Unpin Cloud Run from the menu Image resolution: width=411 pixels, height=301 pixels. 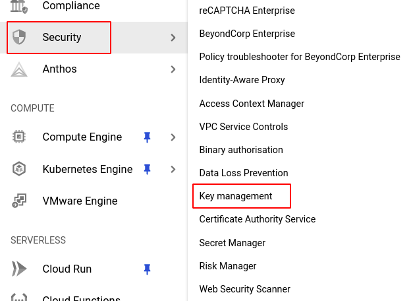147,269
